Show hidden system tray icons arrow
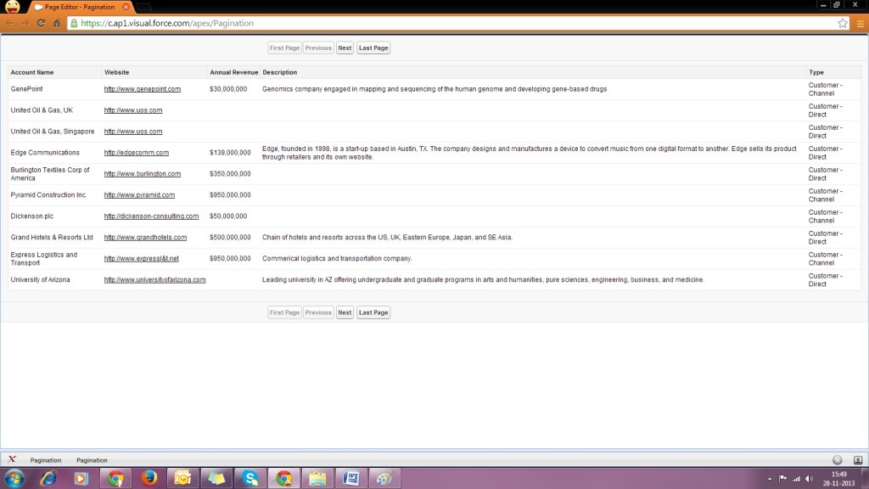 coord(769,479)
